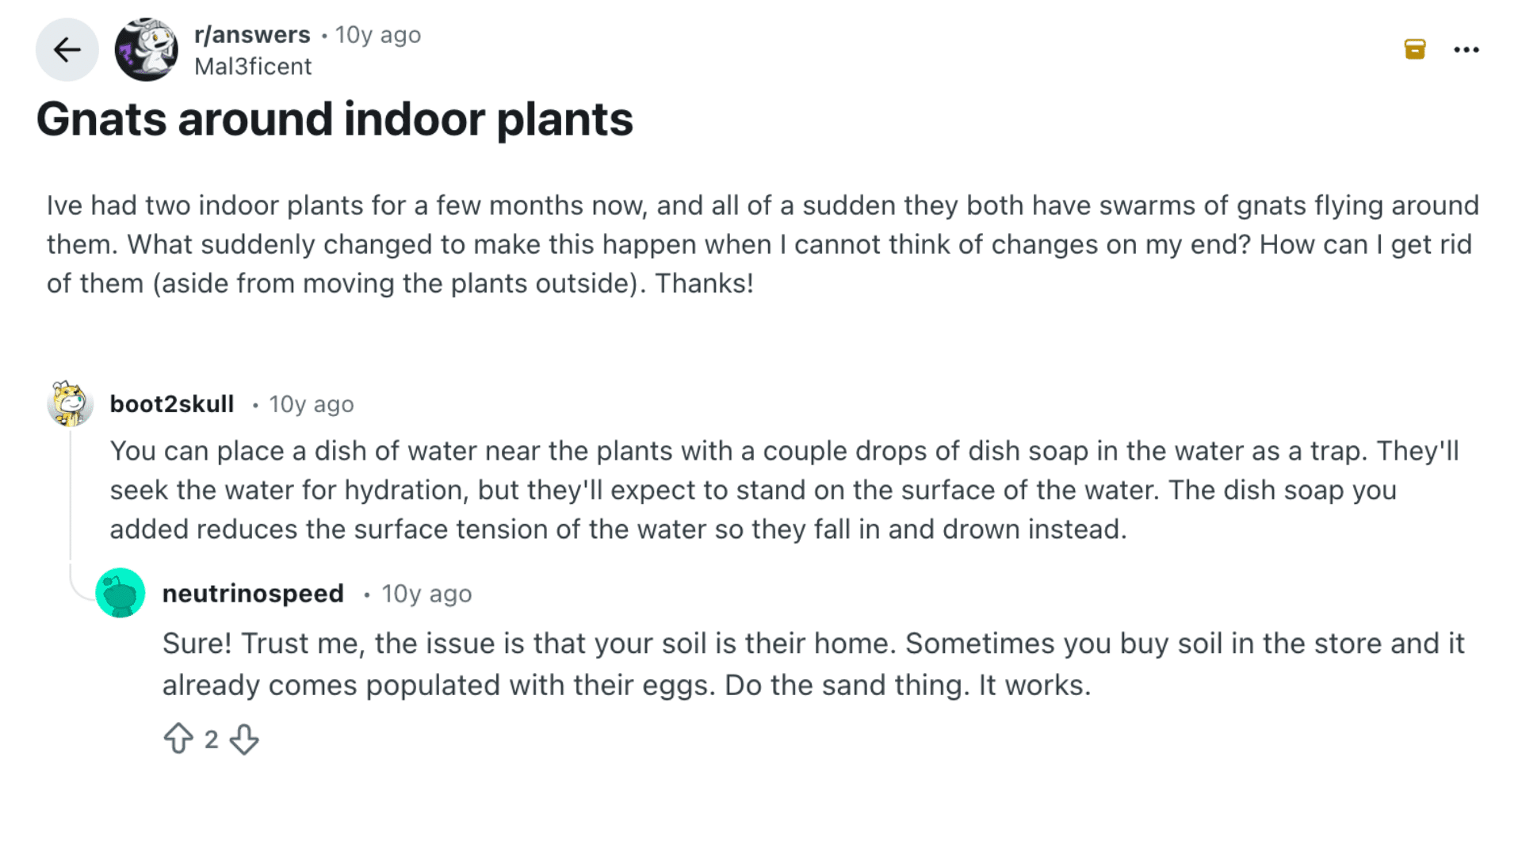Open boot2skull's avatar image

click(70, 403)
